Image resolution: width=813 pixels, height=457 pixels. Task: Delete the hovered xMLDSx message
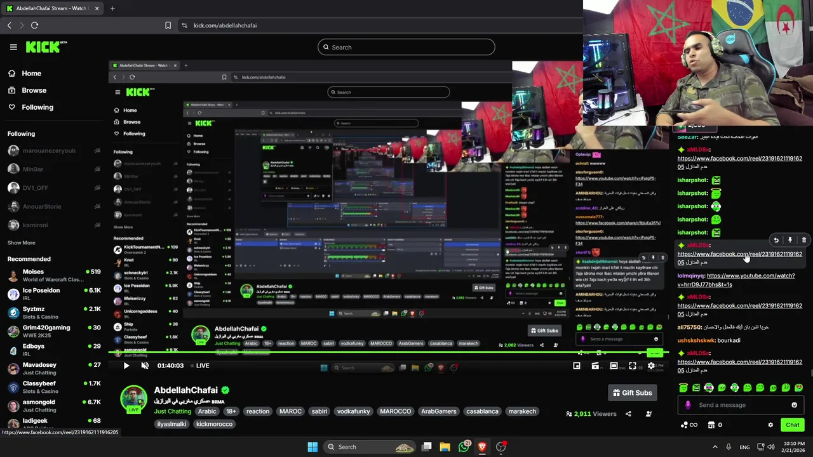(x=803, y=241)
